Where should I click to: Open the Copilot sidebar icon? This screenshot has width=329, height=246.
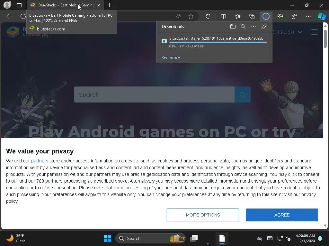tap(322, 16)
